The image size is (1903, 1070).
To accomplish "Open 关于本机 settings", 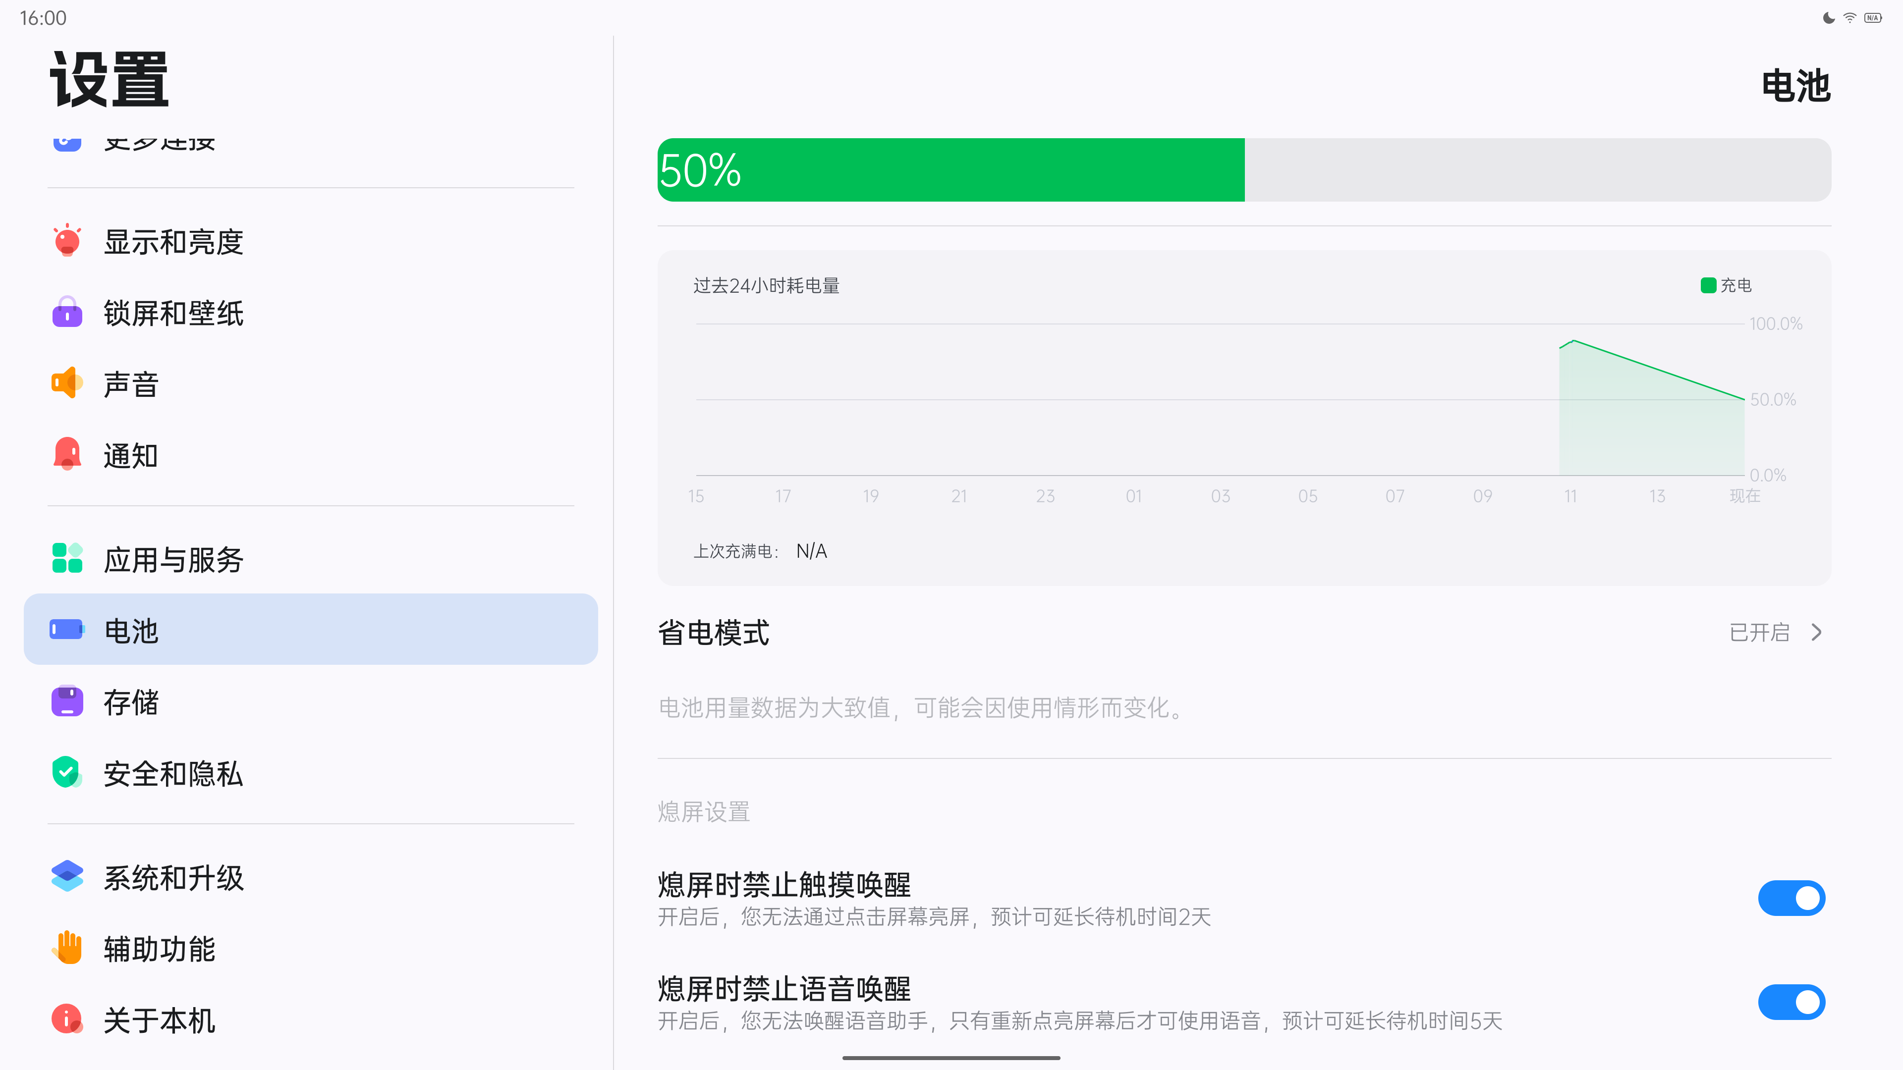I will [310, 1019].
